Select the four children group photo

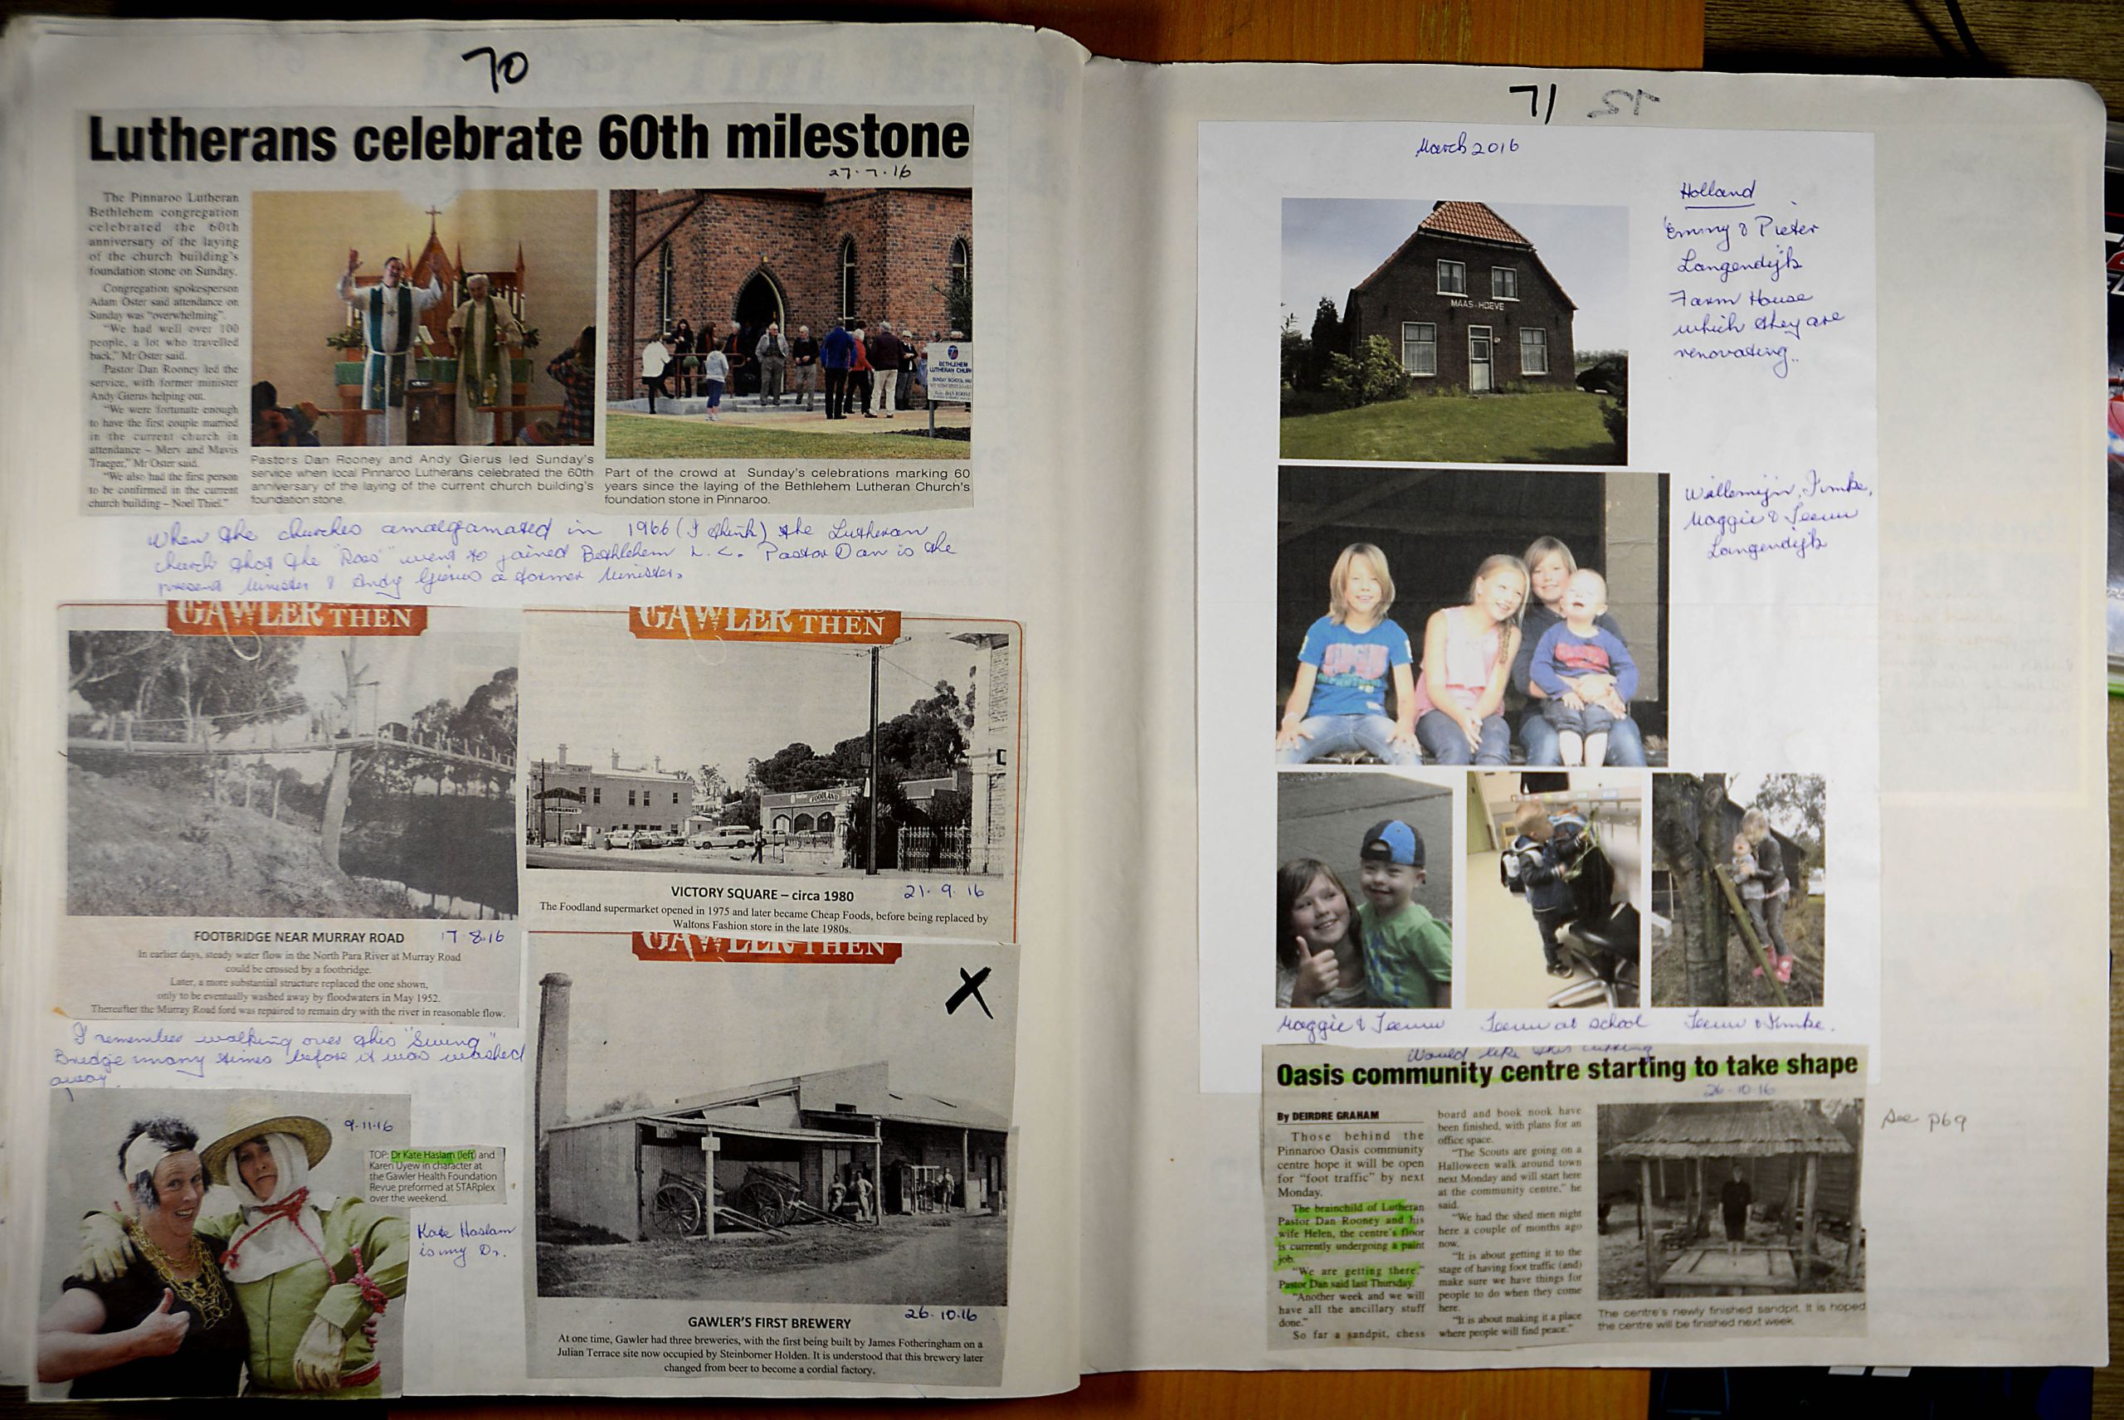click(x=1472, y=617)
